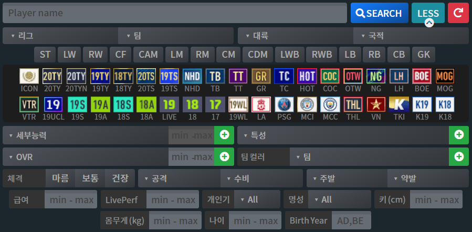Toggle the GK position filter
The height and width of the screenshot is (232, 472).
[x=424, y=55]
